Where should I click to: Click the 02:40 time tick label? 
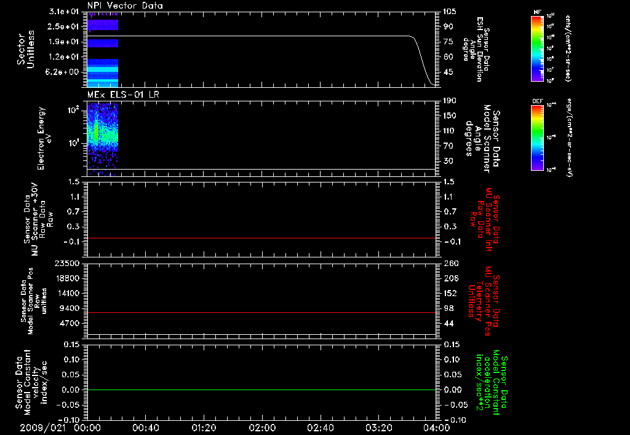320,428
